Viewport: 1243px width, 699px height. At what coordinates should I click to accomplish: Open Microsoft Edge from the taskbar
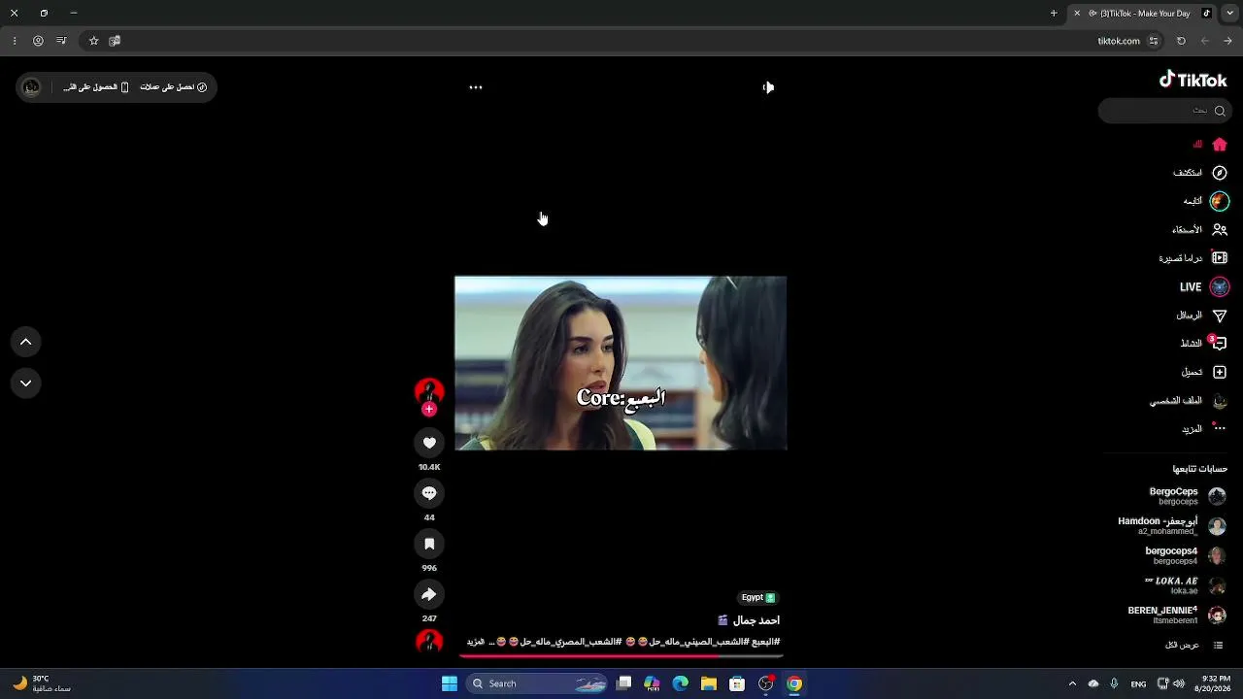[681, 683]
